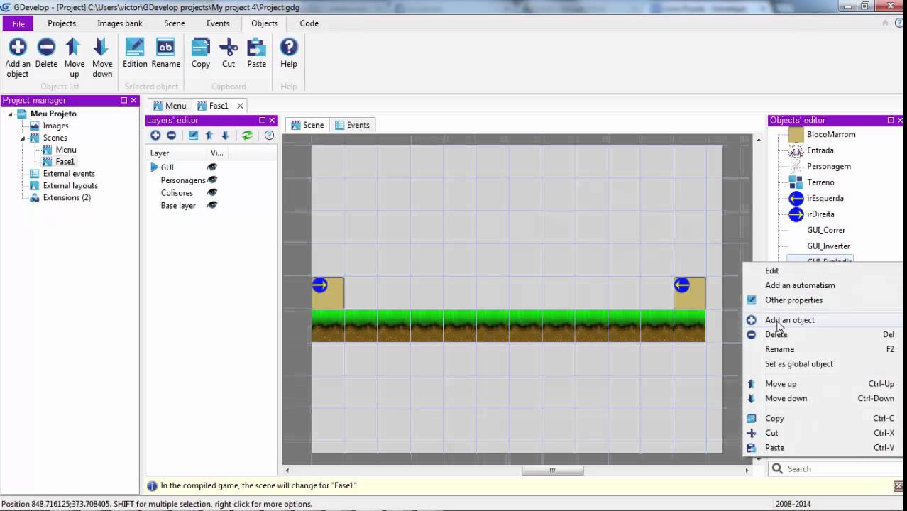Open Layers' editor help question icon
The width and height of the screenshot is (907, 511).
269,136
